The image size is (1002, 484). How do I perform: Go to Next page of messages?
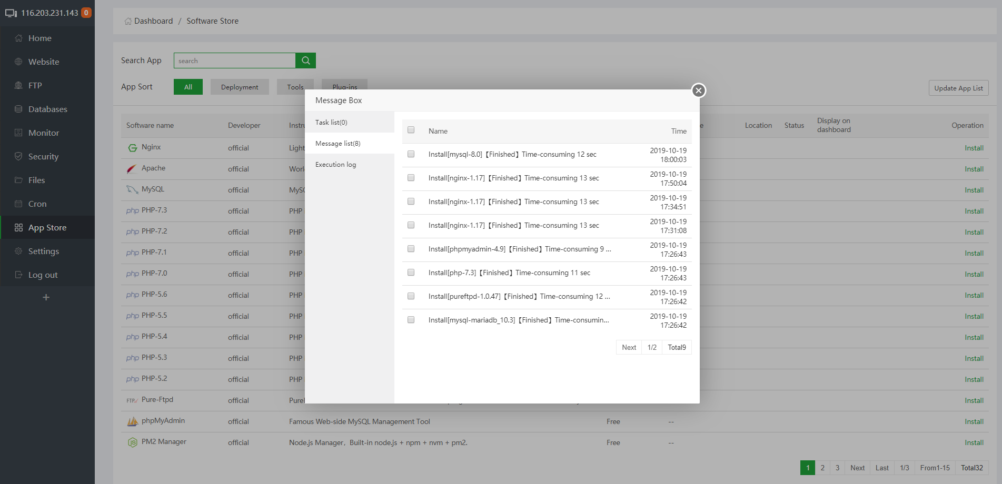coord(629,347)
